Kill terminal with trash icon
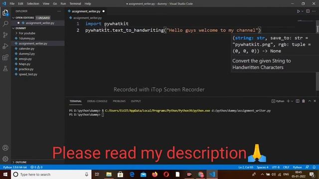The width and height of the screenshot is (319, 179). [304, 101]
